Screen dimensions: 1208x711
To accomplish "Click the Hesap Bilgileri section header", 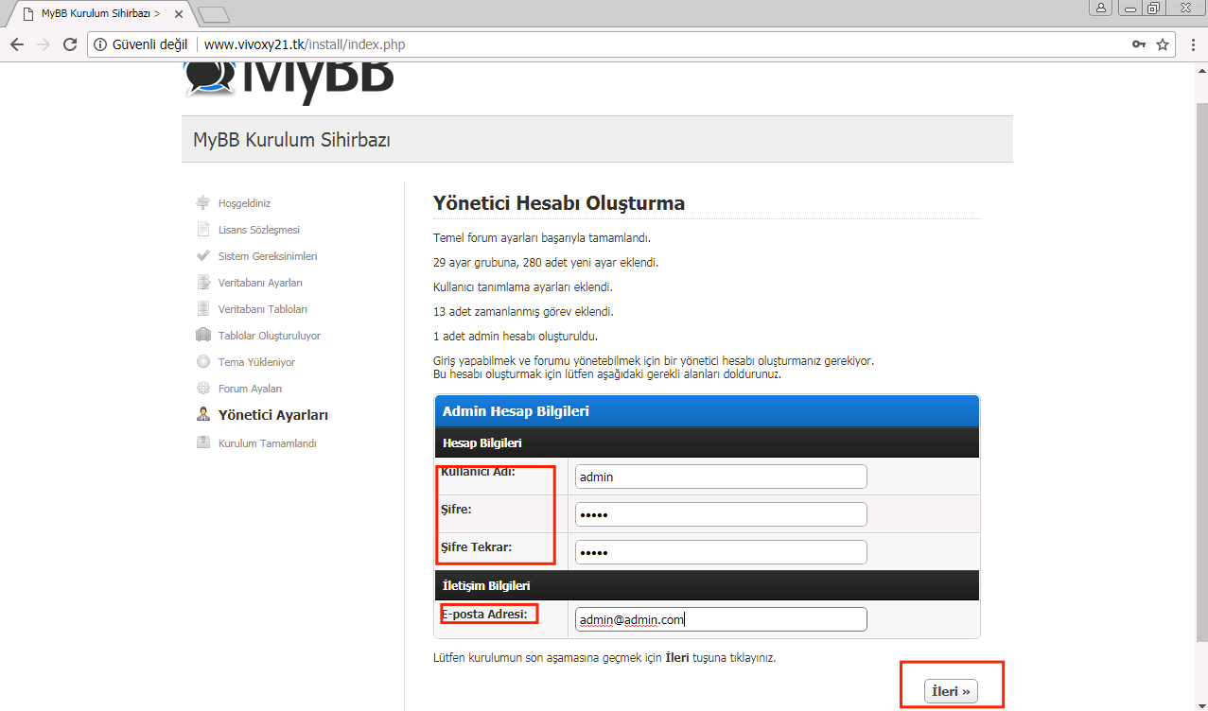I will click(707, 442).
